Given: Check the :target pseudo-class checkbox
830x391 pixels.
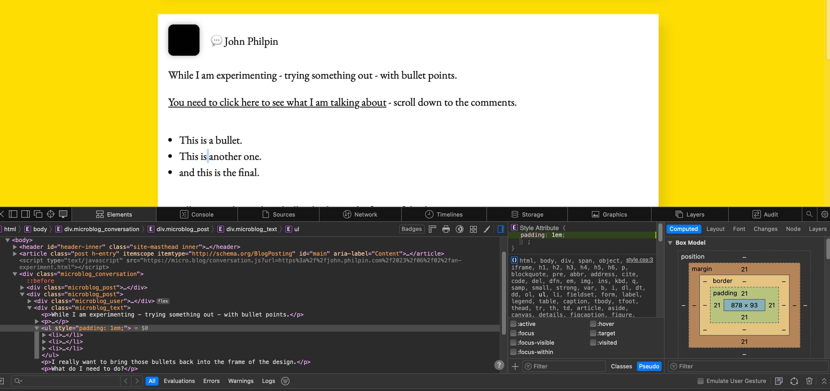Looking at the screenshot, I should pos(593,334).
